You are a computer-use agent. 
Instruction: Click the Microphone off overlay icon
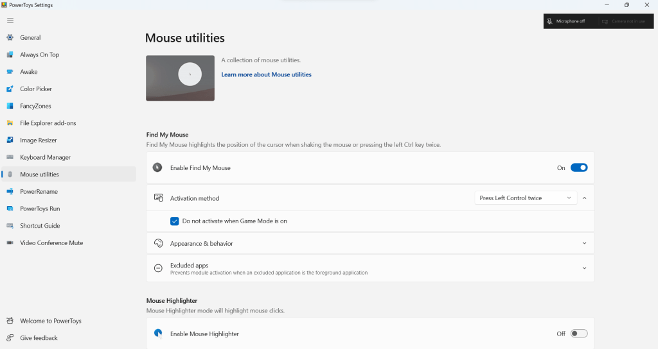tap(549, 21)
